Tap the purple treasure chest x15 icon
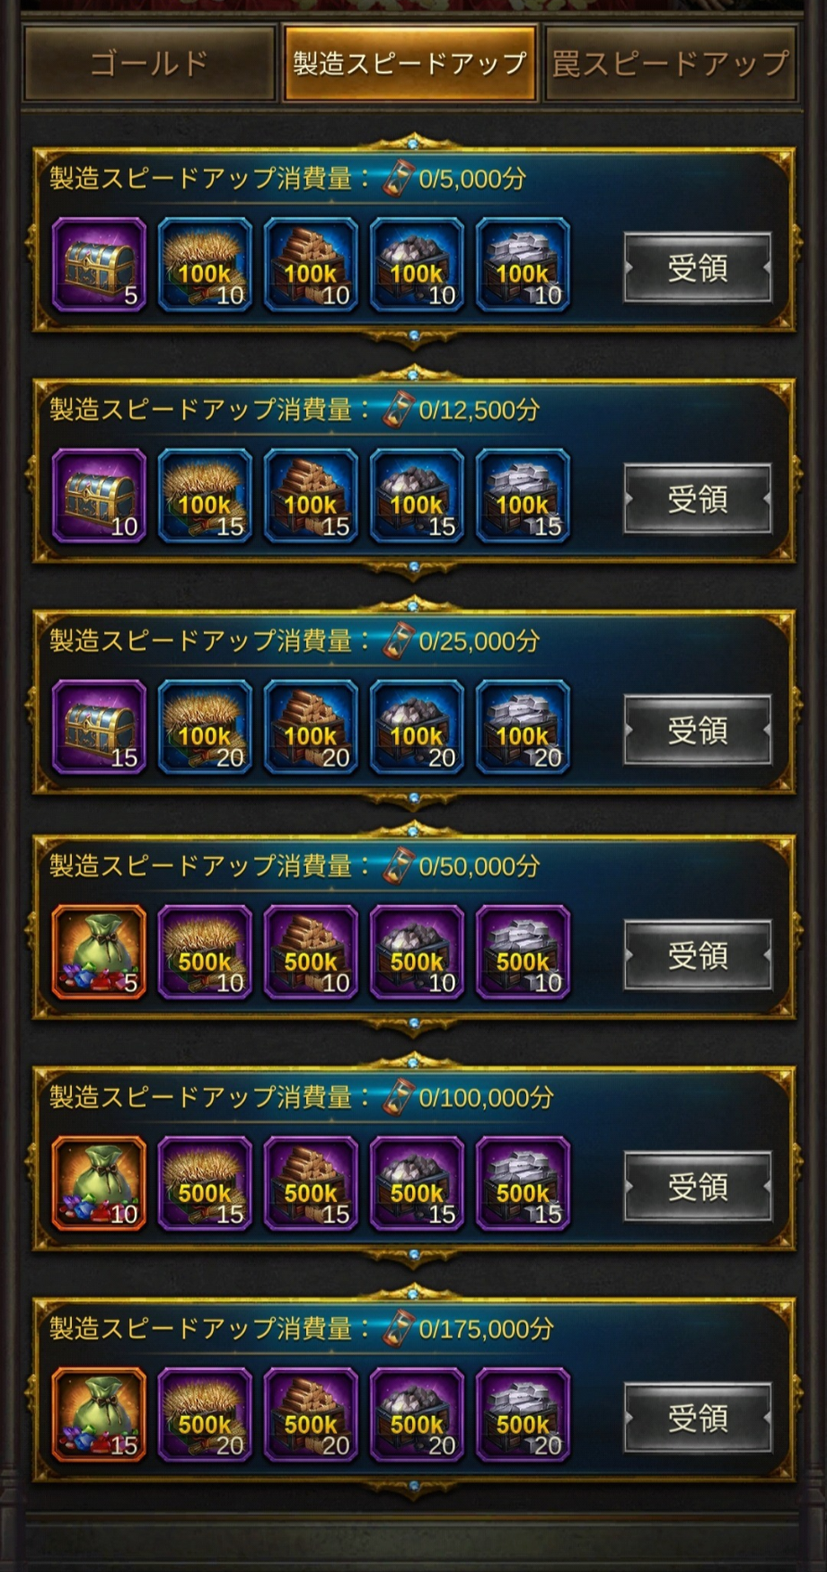 click(99, 728)
